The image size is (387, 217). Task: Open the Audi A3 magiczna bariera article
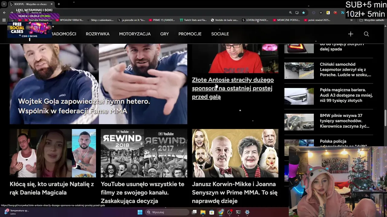(x=346, y=95)
